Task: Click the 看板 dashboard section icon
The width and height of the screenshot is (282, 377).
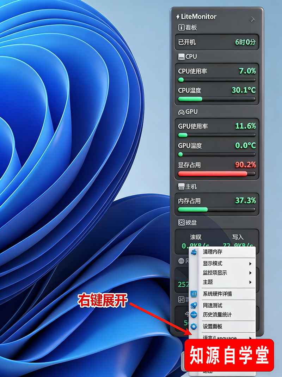Action: tap(181, 28)
